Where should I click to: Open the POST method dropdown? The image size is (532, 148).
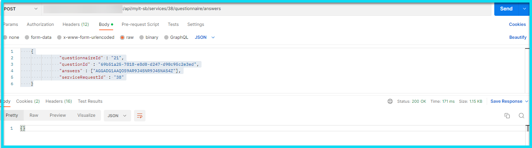[20, 9]
